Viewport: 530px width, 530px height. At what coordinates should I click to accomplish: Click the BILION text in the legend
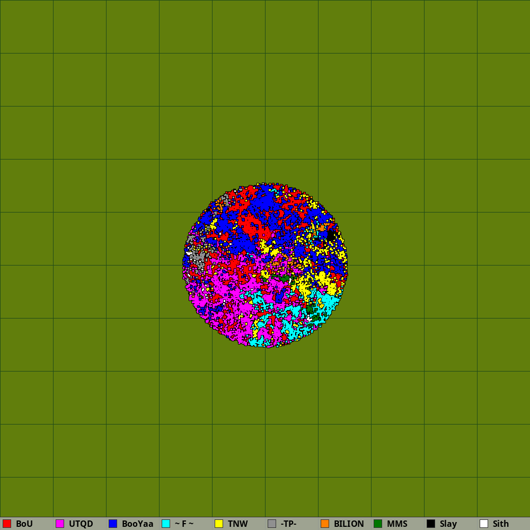pos(349,524)
